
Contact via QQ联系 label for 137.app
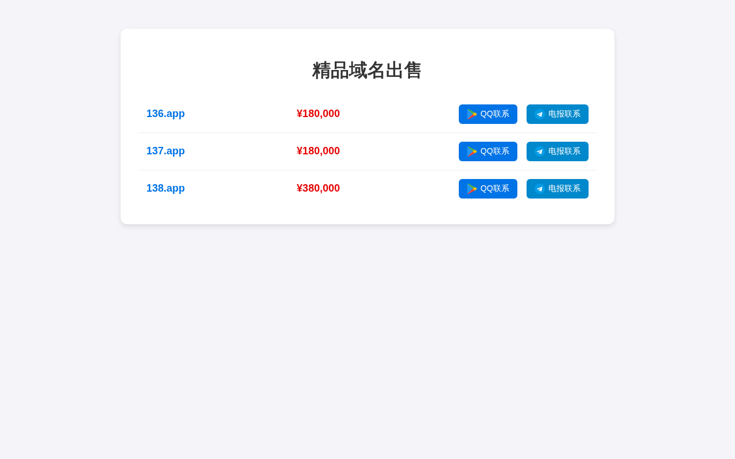pos(495,151)
